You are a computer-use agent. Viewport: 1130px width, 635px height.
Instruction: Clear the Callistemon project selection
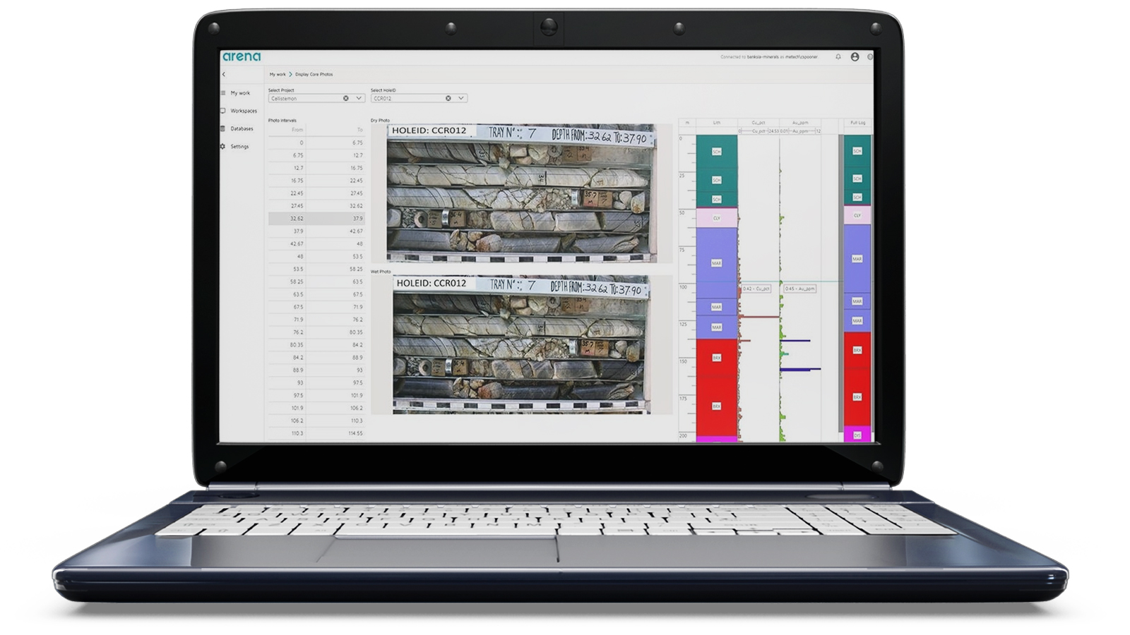pyautogui.click(x=345, y=98)
